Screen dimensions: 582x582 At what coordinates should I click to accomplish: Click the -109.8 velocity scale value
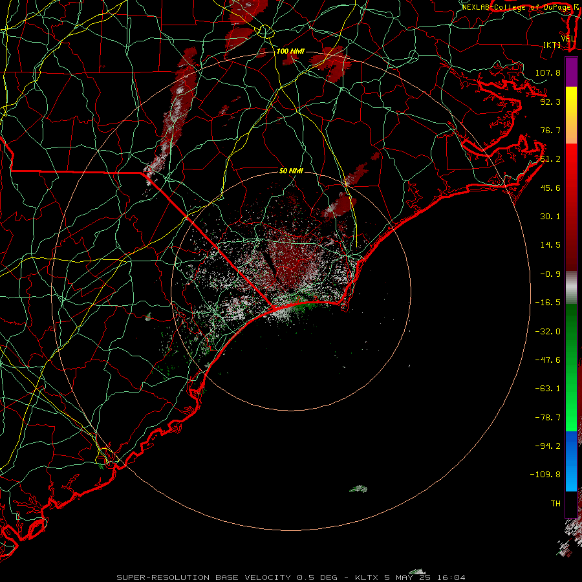tap(545, 475)
